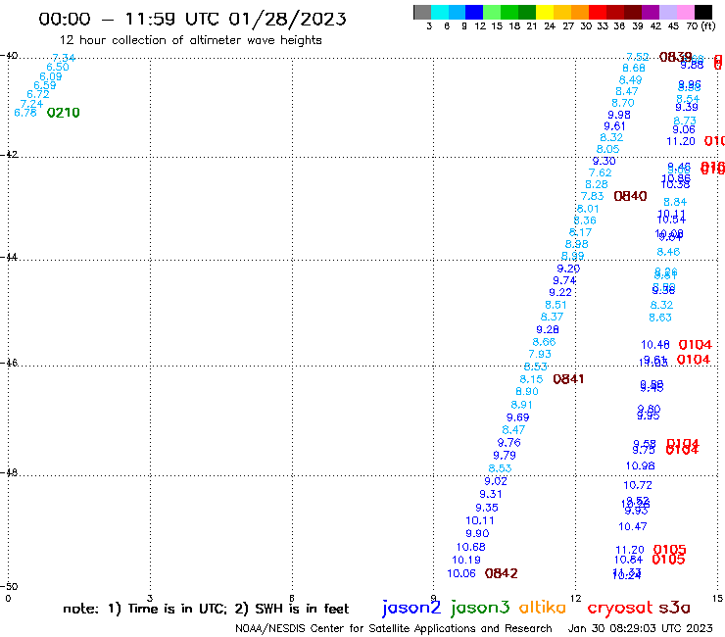Select wave height value 8.17
Viewport: 725px width, 637px height.
pos(580,232)
